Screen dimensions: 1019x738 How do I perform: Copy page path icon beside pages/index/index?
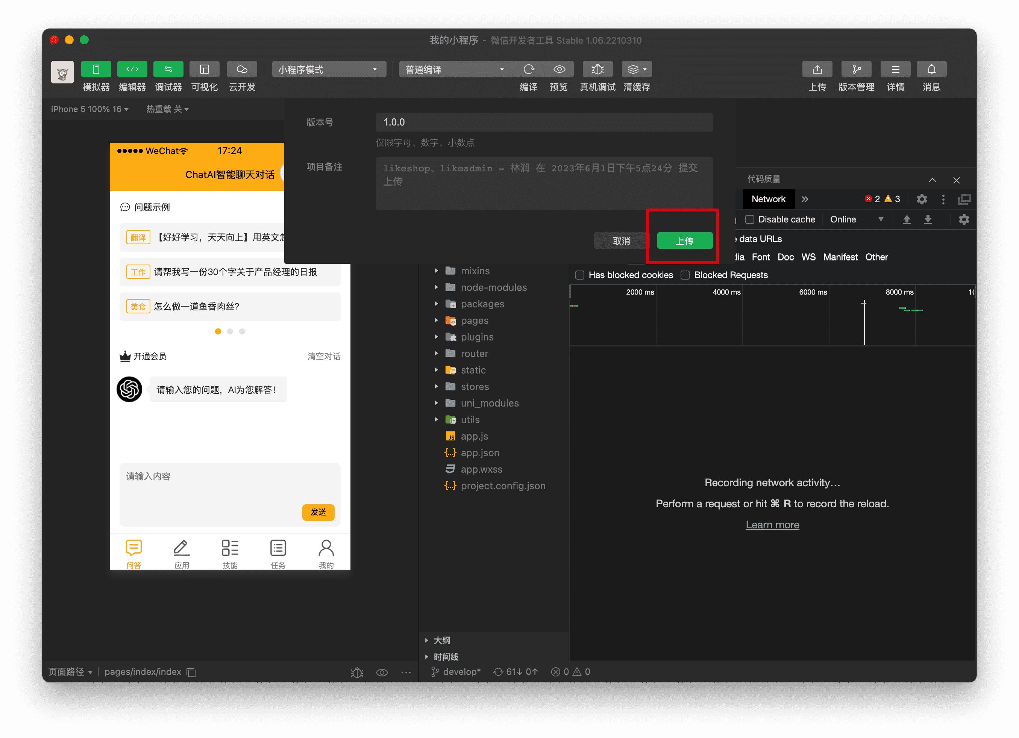pyautogui.click(x=191, y=672)
